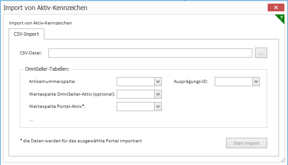
Task: Click the 'Wertespalte Portal-Aktiv*:' label
Action: [x=57, y=107]
